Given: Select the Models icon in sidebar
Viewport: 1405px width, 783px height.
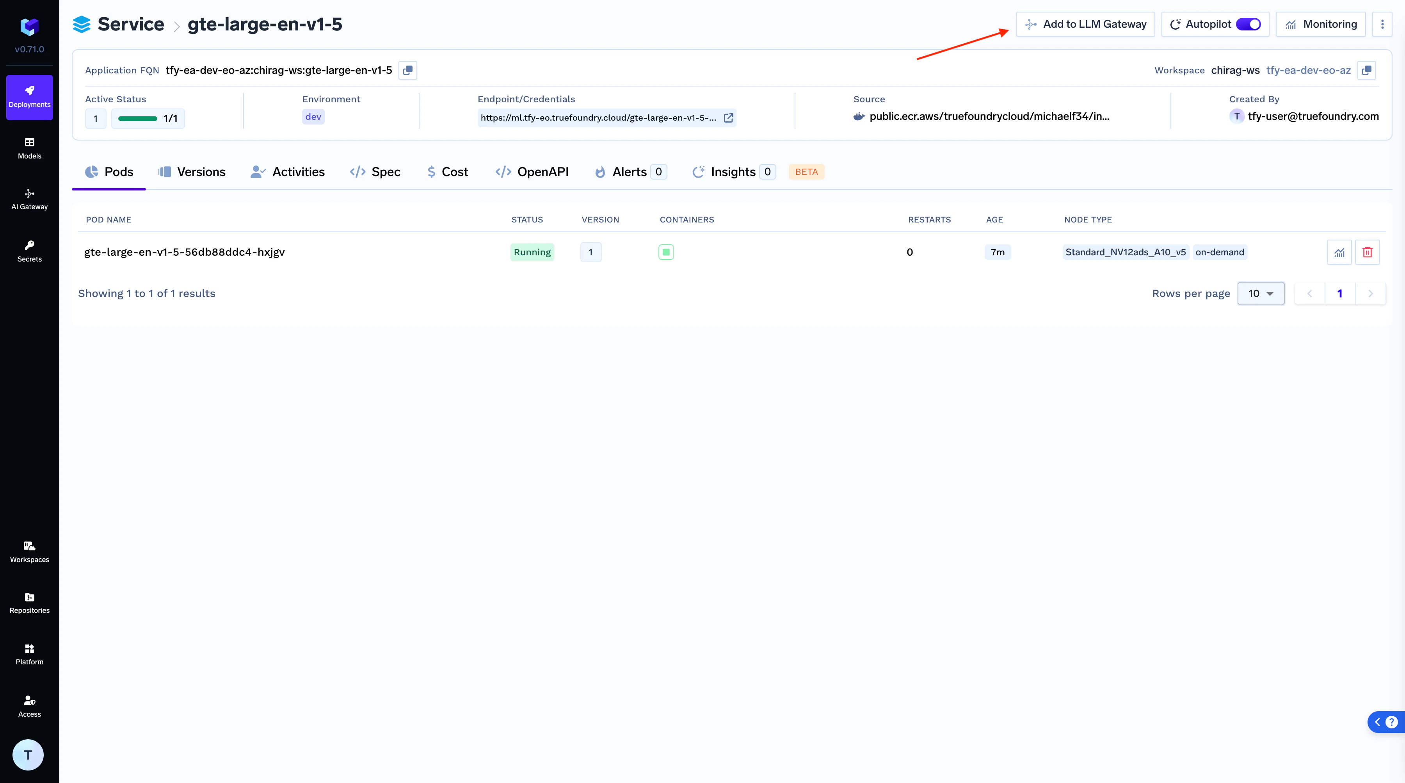Looking at the screenshot, I should tap(29, 147).
